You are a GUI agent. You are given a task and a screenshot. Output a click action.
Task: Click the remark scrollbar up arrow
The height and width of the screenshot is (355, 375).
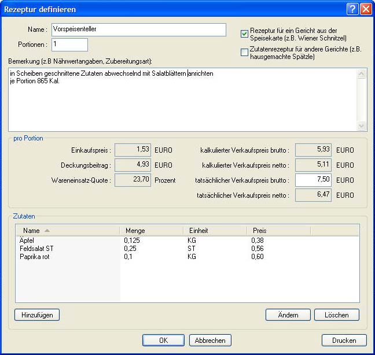(361, 74)
